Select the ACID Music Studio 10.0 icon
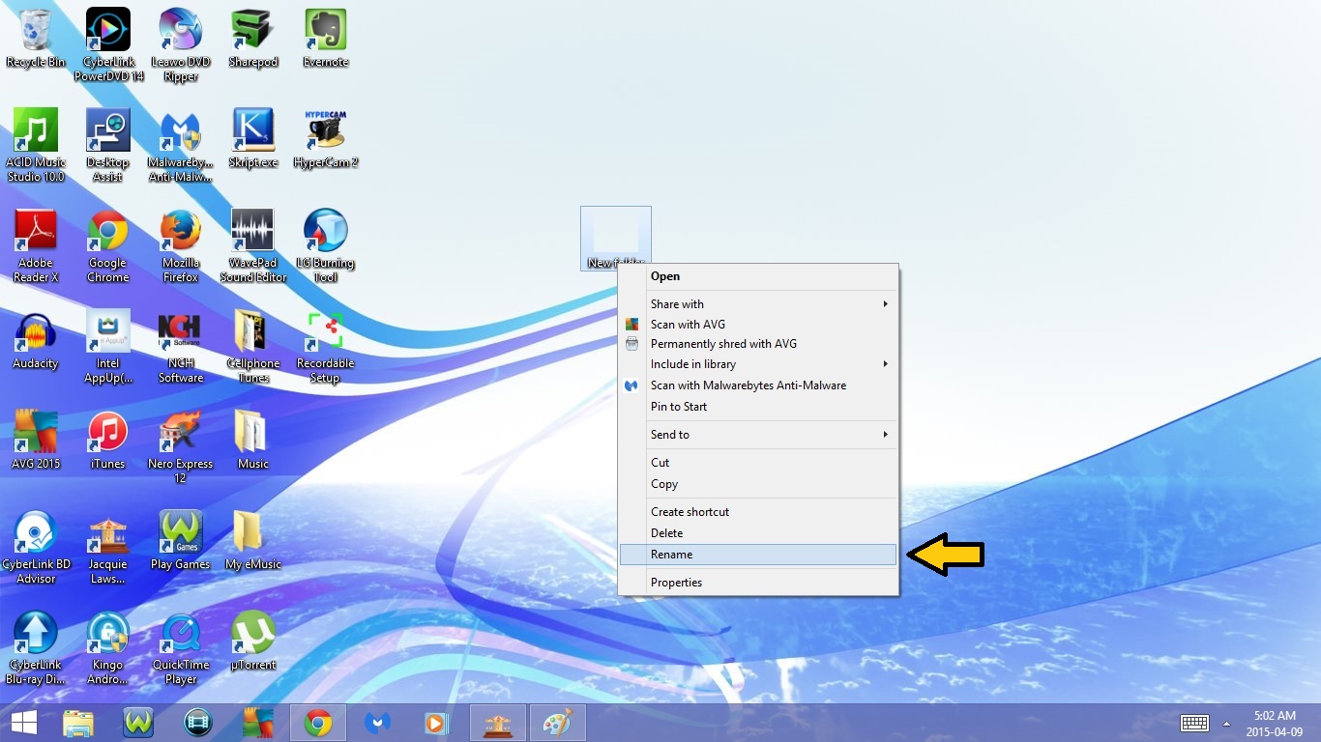 pos(36,145)
